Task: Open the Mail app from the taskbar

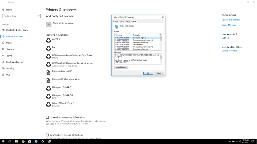Action: [30, 141]
